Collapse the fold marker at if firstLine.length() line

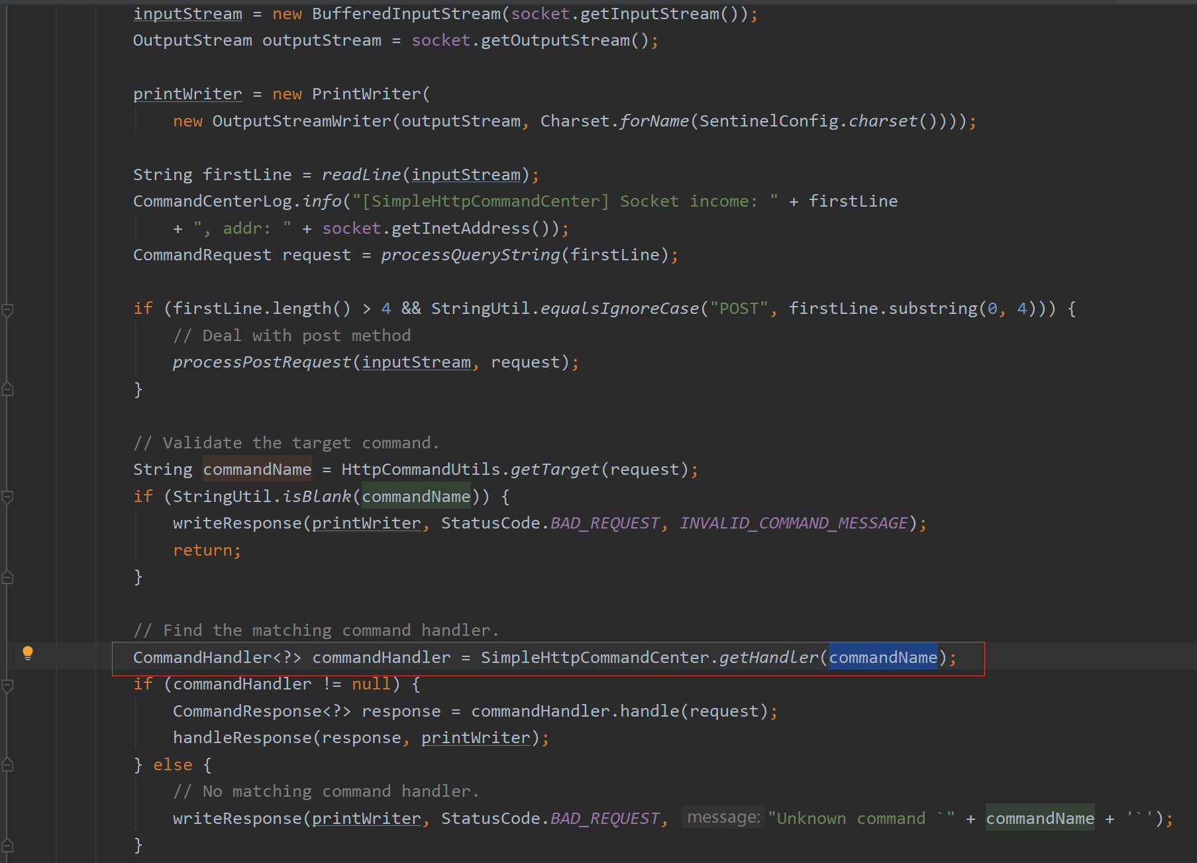point(8,309)
